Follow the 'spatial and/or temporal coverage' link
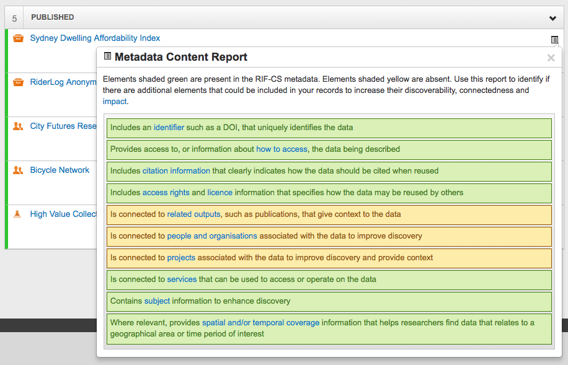Image resolution: width=568 pixels, height=365 pixels. pos(260,323)
